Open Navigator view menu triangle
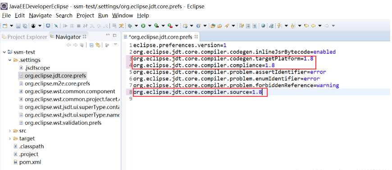 pos(116,44)
